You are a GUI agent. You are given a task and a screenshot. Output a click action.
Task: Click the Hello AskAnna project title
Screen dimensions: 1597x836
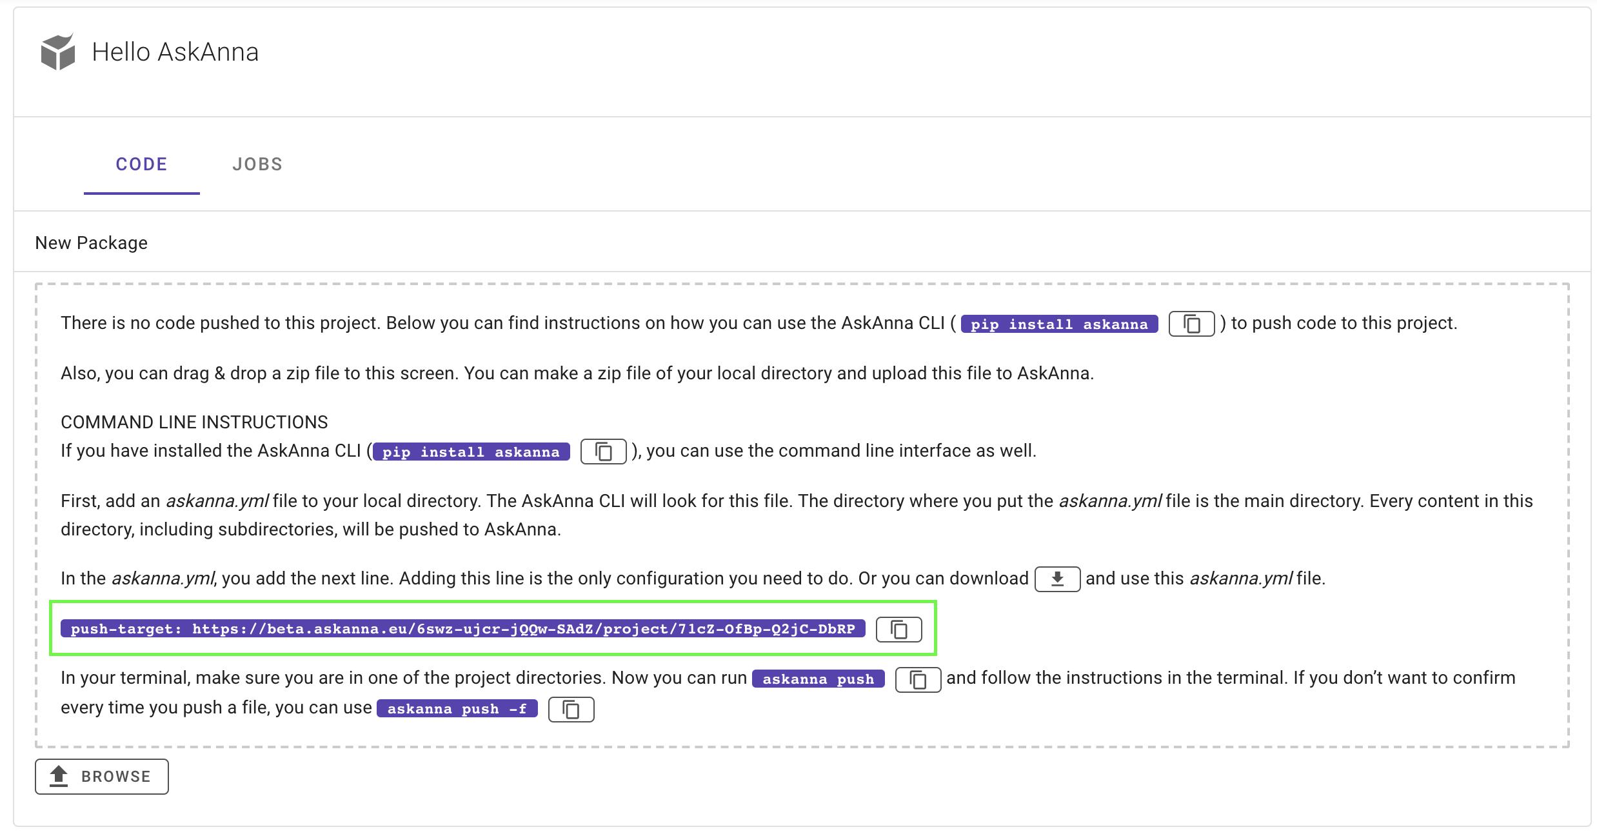[175, 52]
